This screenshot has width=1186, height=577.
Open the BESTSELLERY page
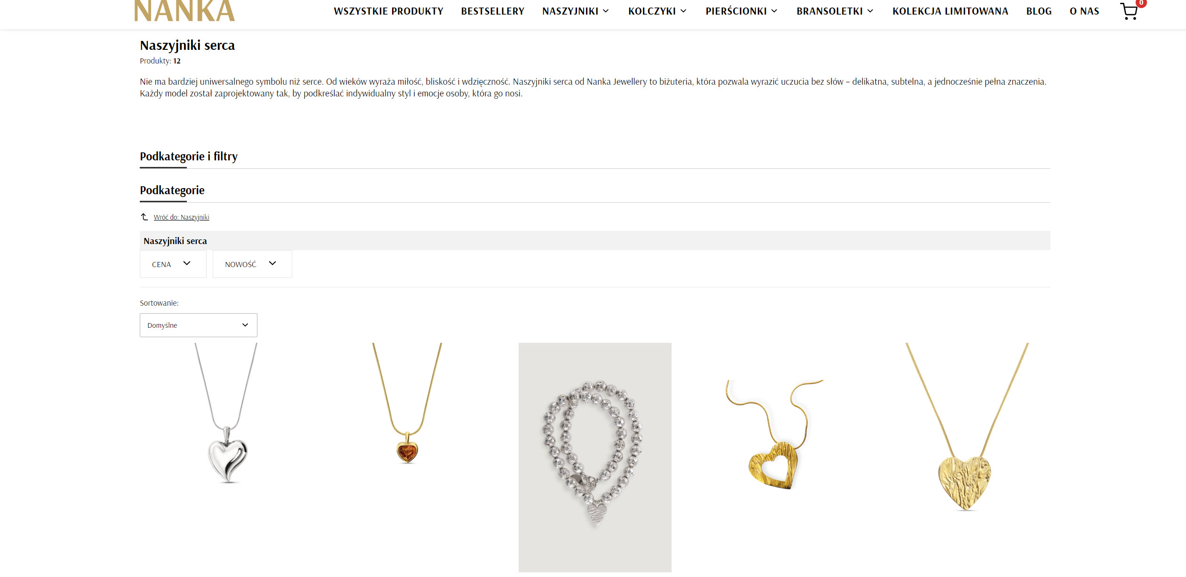point(493,11)
